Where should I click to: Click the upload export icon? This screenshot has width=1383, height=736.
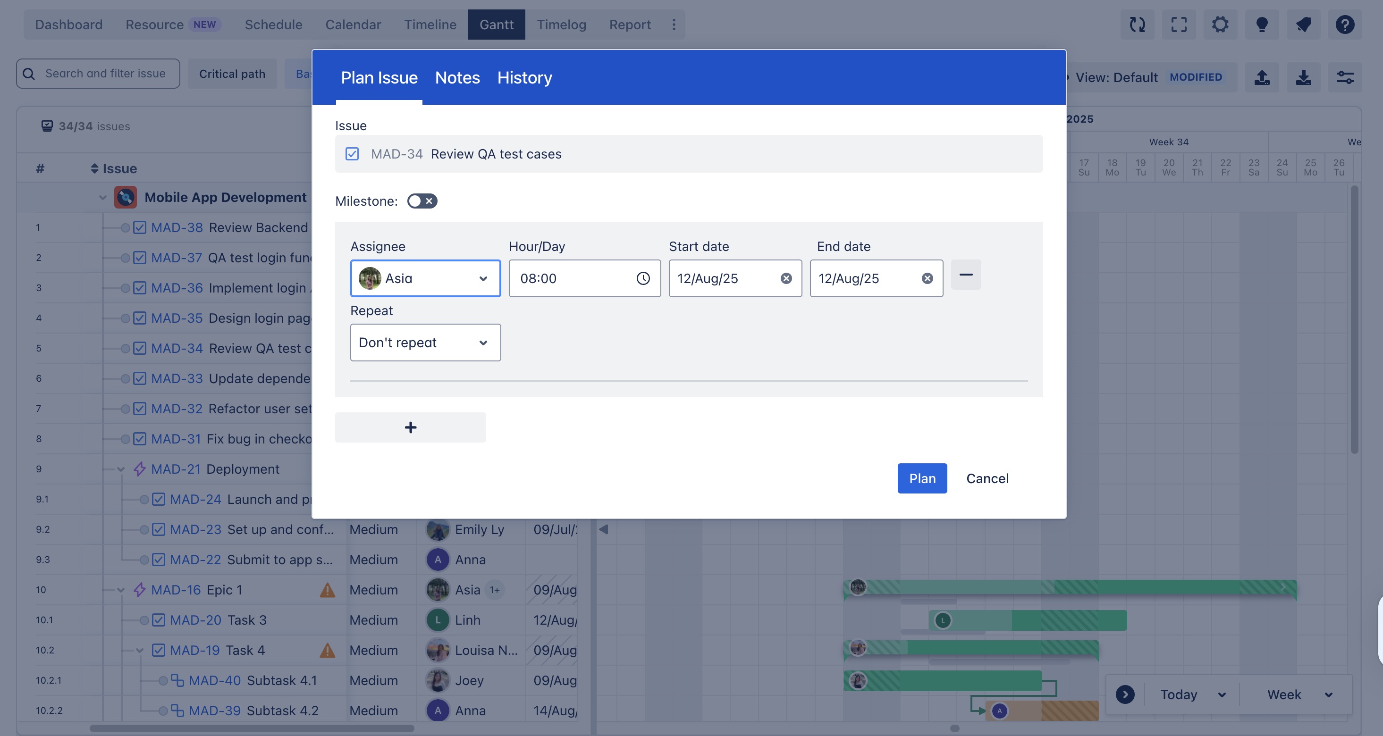(x=1262, y=77)
